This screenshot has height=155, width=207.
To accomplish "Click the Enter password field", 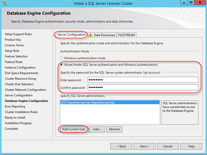I will pyautogui.click(x=143, y=80).
